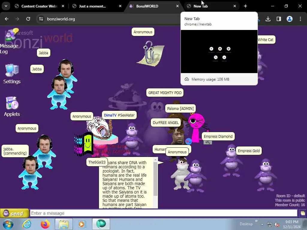
Task: Launch Internet Explorer from the taskbar
Action: pos(27,224)
